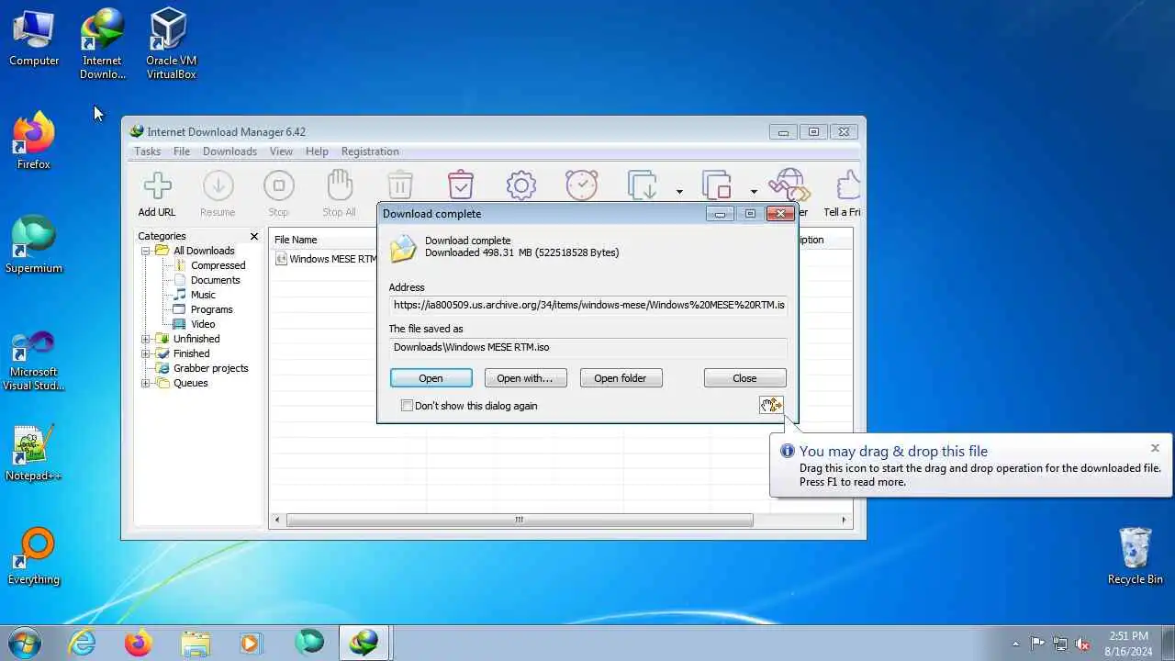Click the Resume toolbar icon
Image resolution: width=1175 pixels, height=661 pixels.
pyautogui.click(x=218, y=185)
